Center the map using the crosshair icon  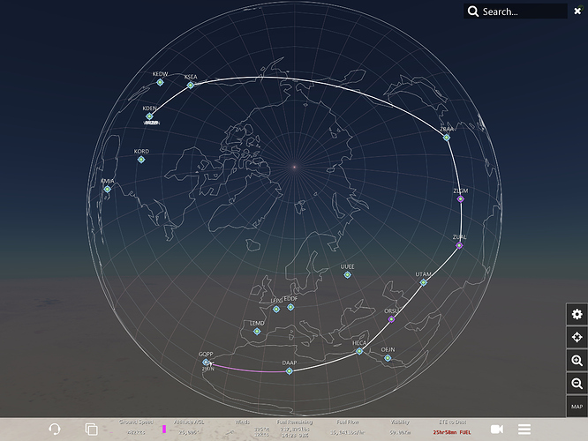(x=577, y=337)
